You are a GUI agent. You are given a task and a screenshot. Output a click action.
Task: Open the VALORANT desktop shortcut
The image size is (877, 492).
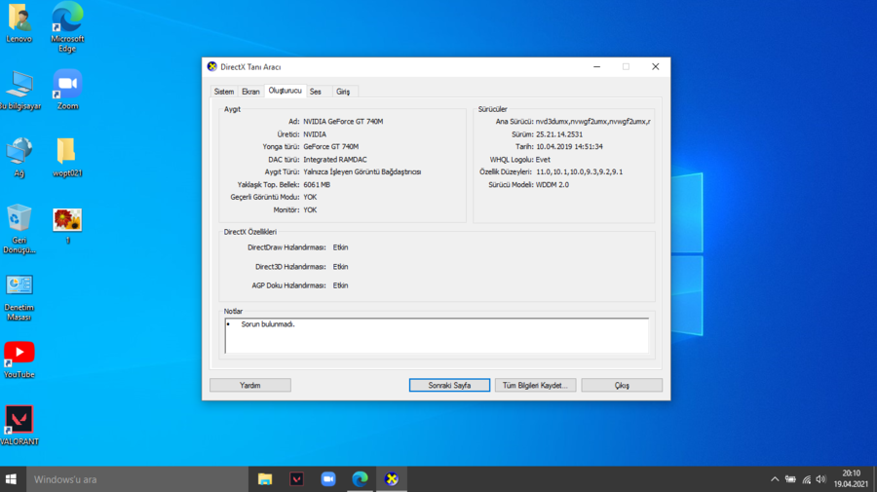pyautogui.click(x=19, y=420)
